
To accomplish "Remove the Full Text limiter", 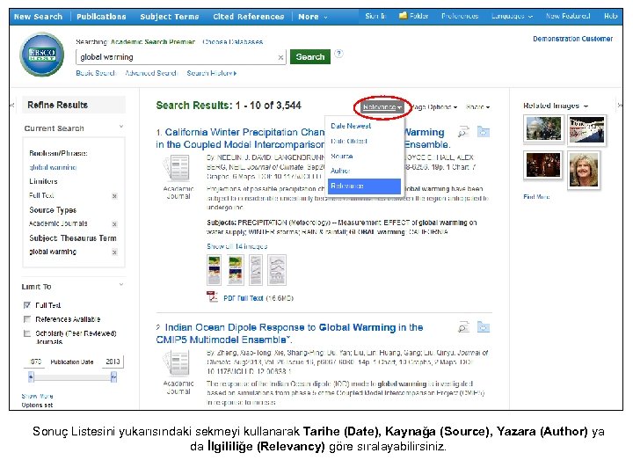I will [x=114, y=196].
